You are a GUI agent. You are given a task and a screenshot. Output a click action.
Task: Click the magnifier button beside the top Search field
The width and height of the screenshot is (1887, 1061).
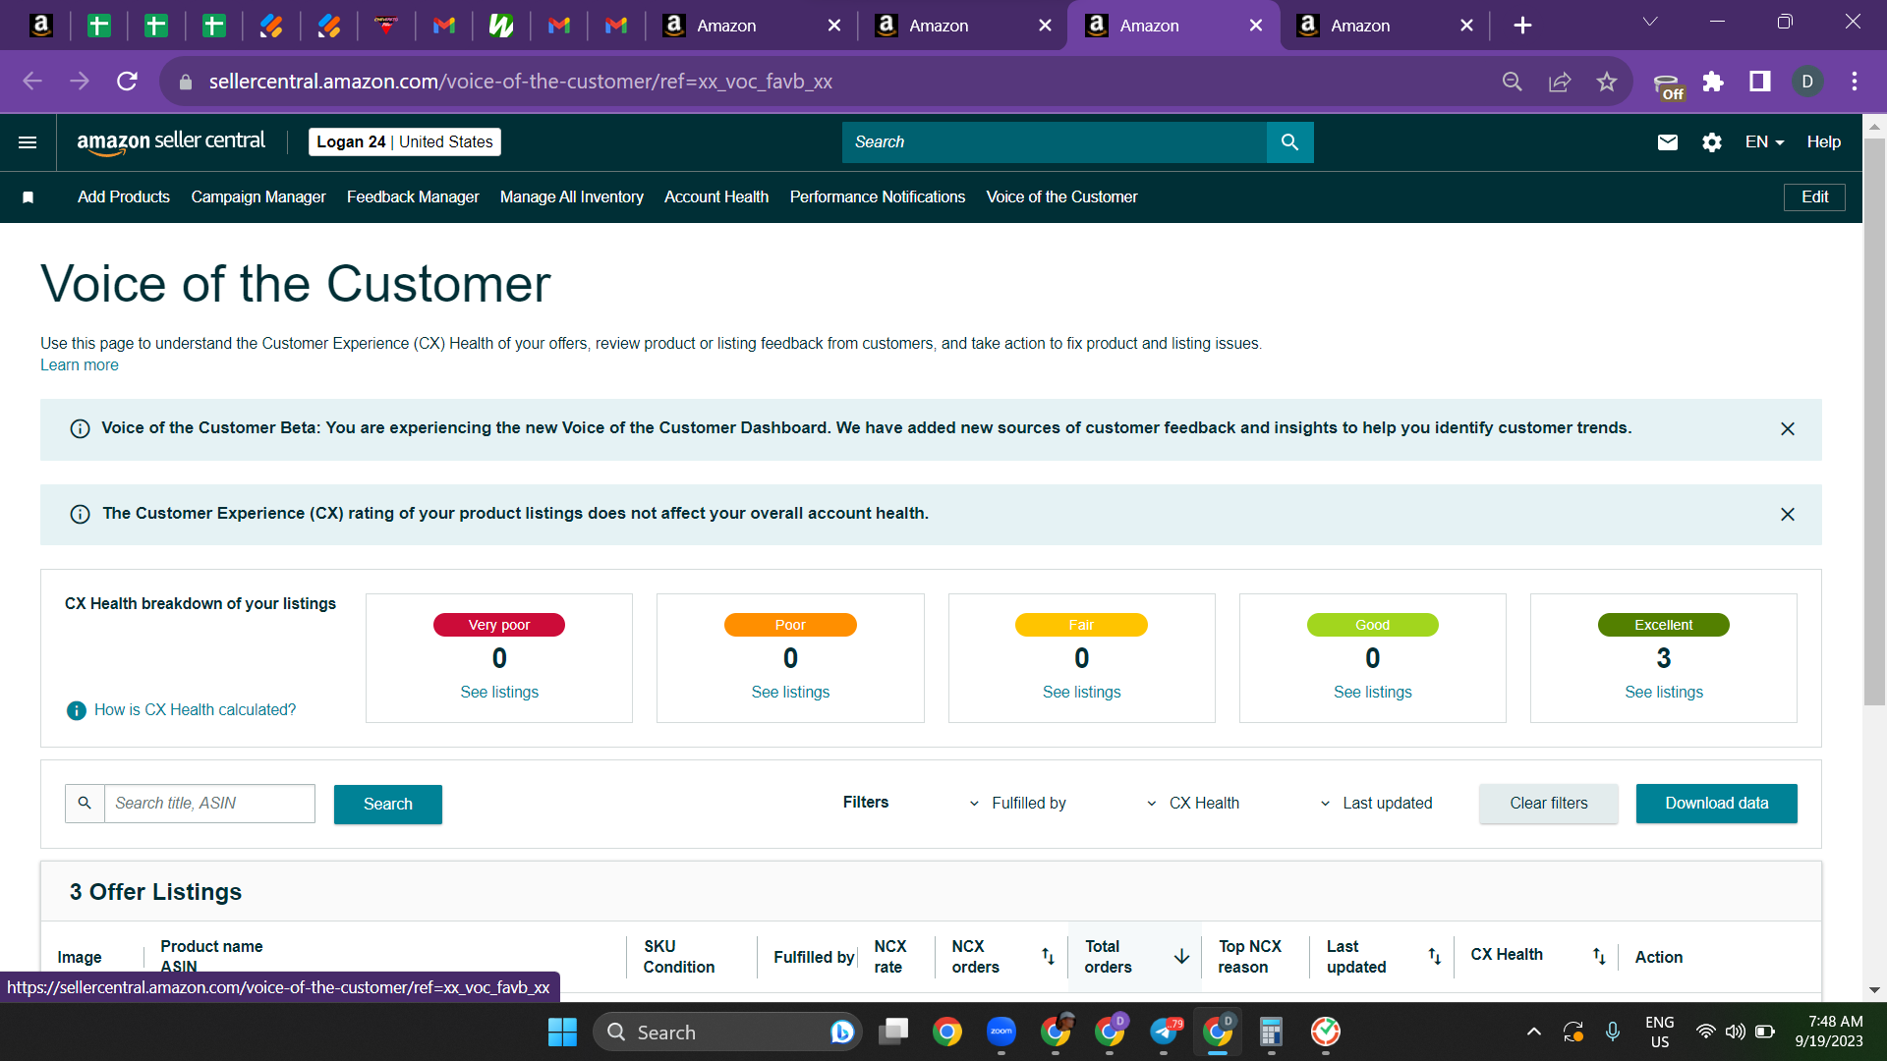point(1290,142)
